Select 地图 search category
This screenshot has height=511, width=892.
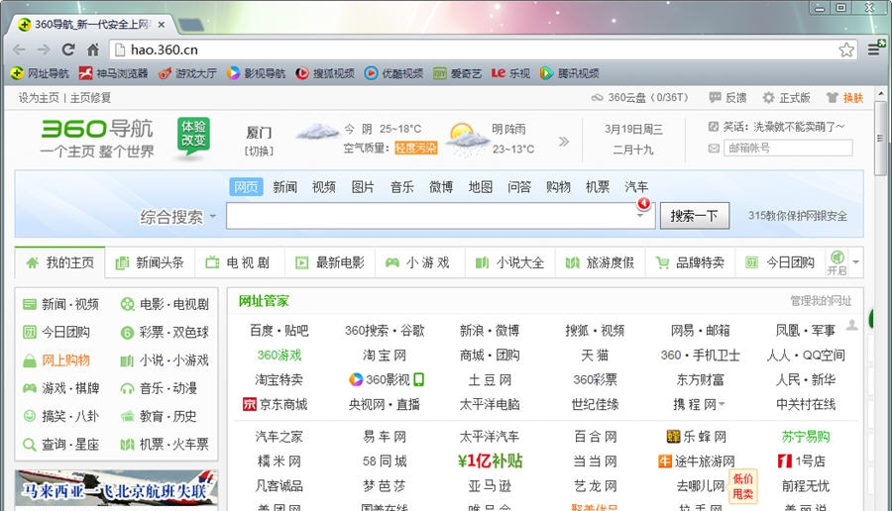pos(481,187)
